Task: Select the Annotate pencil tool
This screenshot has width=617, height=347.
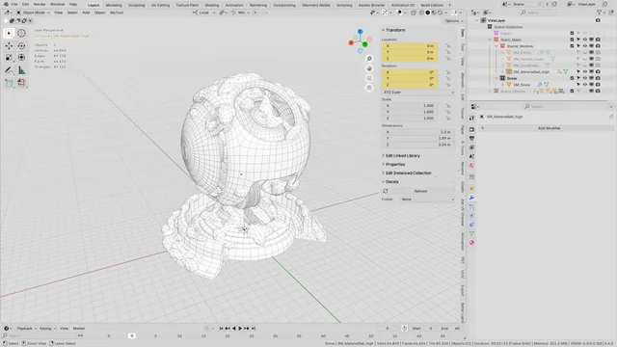Action: (9, 70)
